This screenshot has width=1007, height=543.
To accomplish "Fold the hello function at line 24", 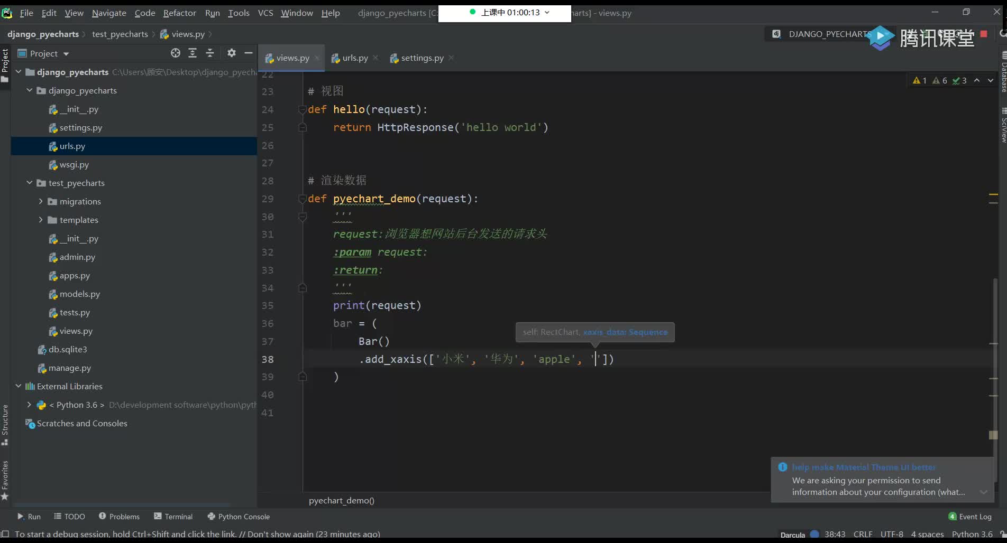I will point(303,109).
